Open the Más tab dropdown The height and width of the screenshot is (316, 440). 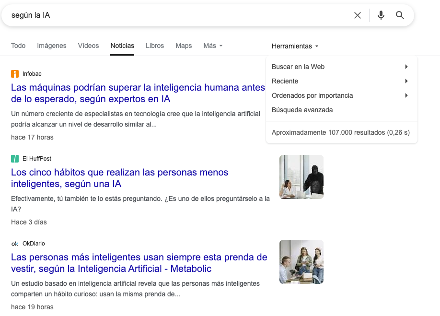[x=213, y=46]
